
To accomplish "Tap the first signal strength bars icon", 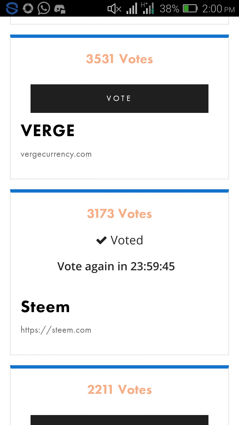I will pyautogui.click(x=132, y=9).
